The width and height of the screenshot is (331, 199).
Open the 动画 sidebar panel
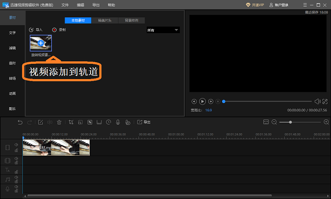click(12, 93)
